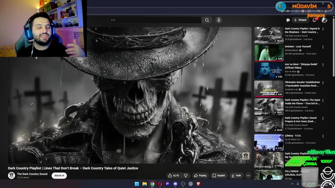Open options menu for Signed in the Shadows video

(323, 29)
